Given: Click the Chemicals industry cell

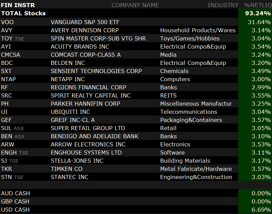Looking at the screenshot, I should (174, 71).
